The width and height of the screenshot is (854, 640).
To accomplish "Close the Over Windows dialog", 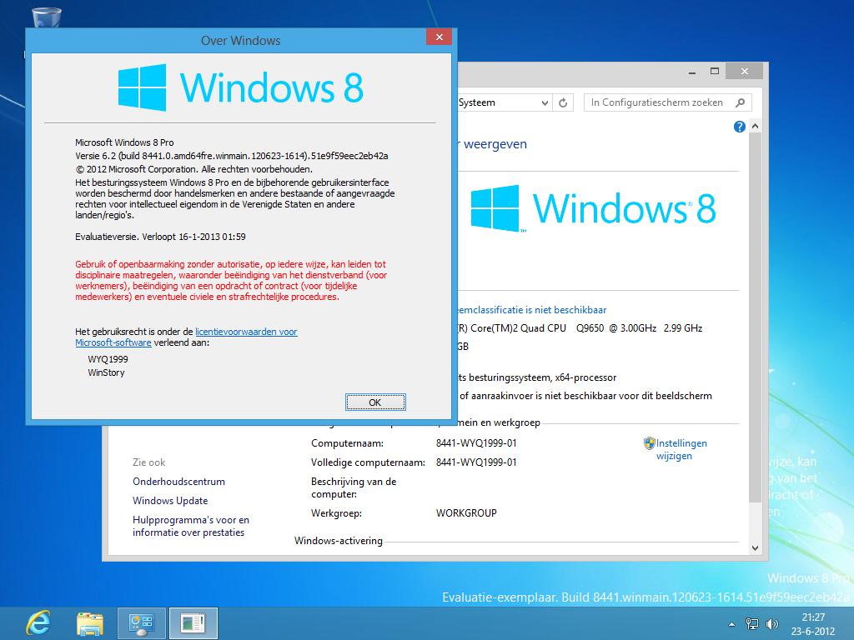I will 439,37.
